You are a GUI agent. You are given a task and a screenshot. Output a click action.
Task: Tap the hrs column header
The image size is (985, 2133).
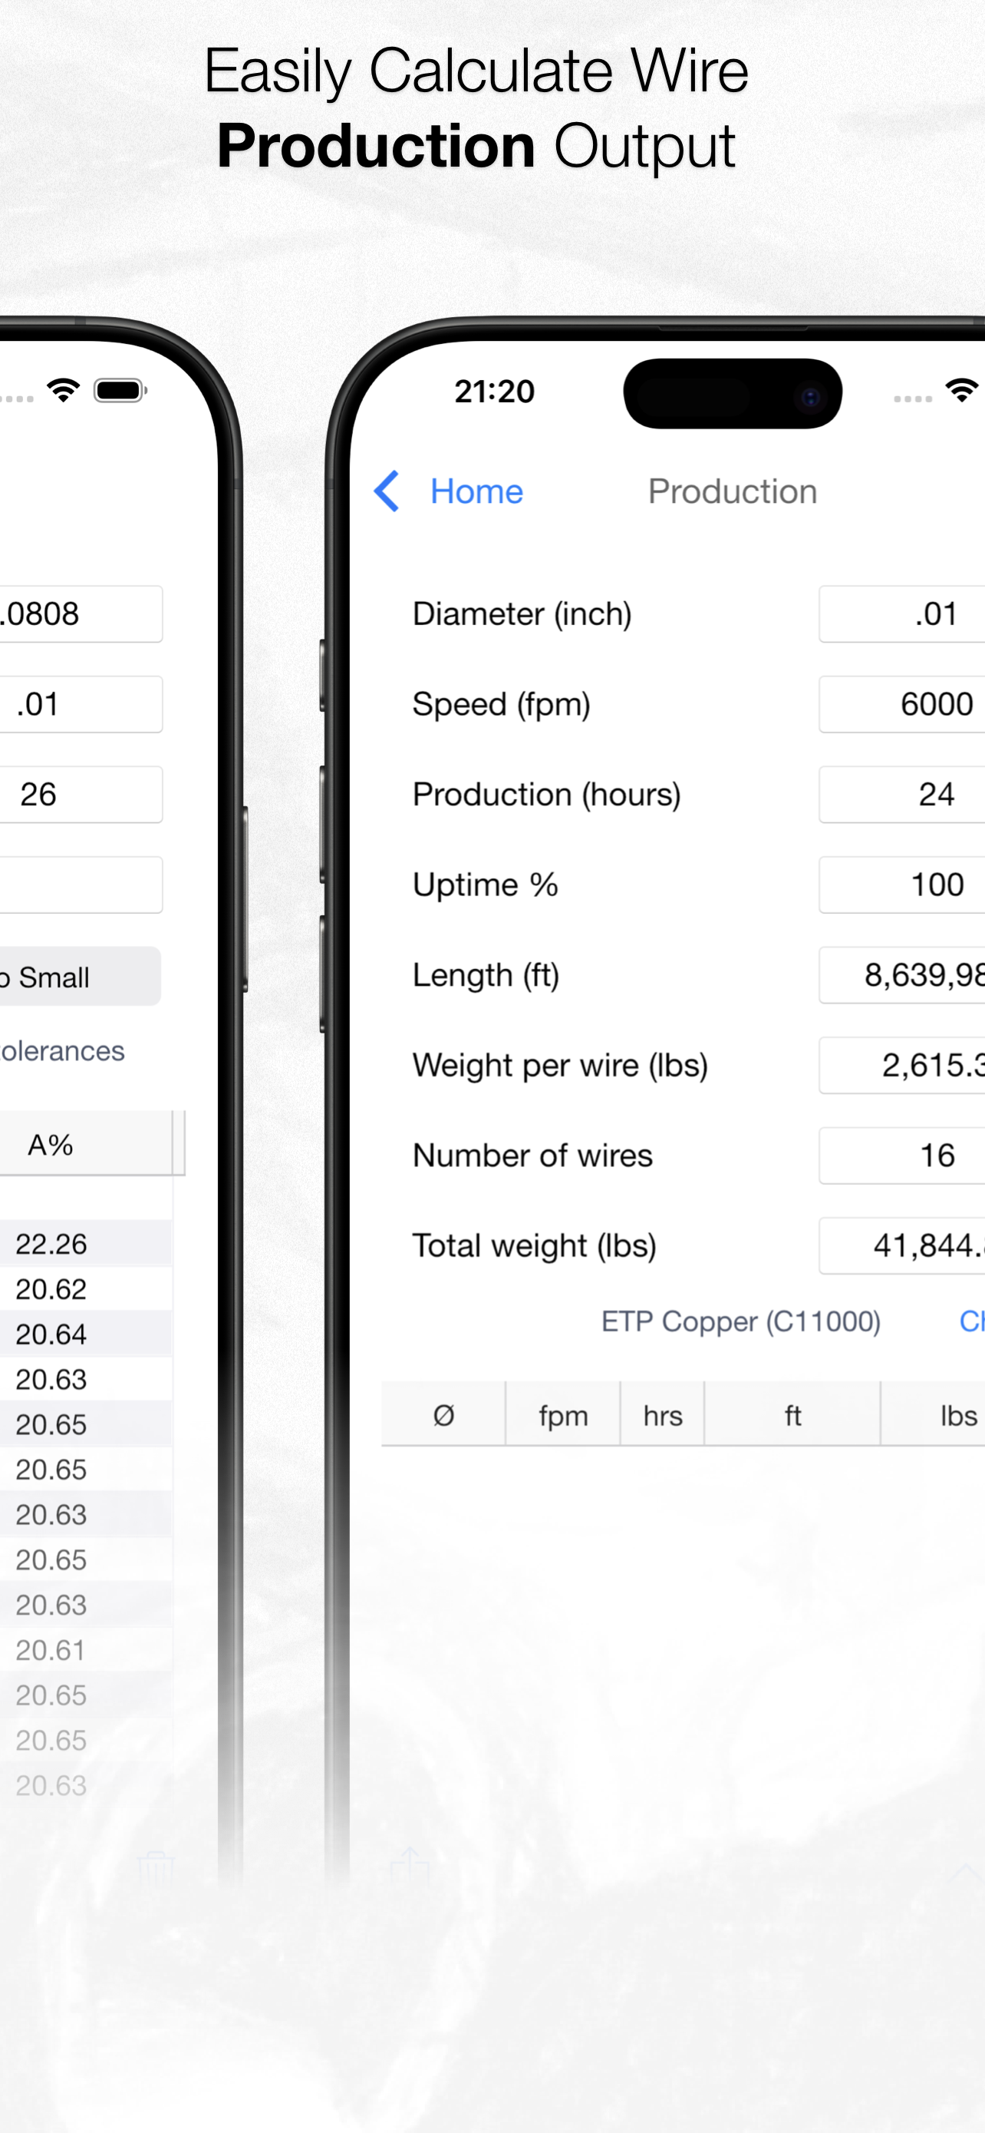point(663,1415)
